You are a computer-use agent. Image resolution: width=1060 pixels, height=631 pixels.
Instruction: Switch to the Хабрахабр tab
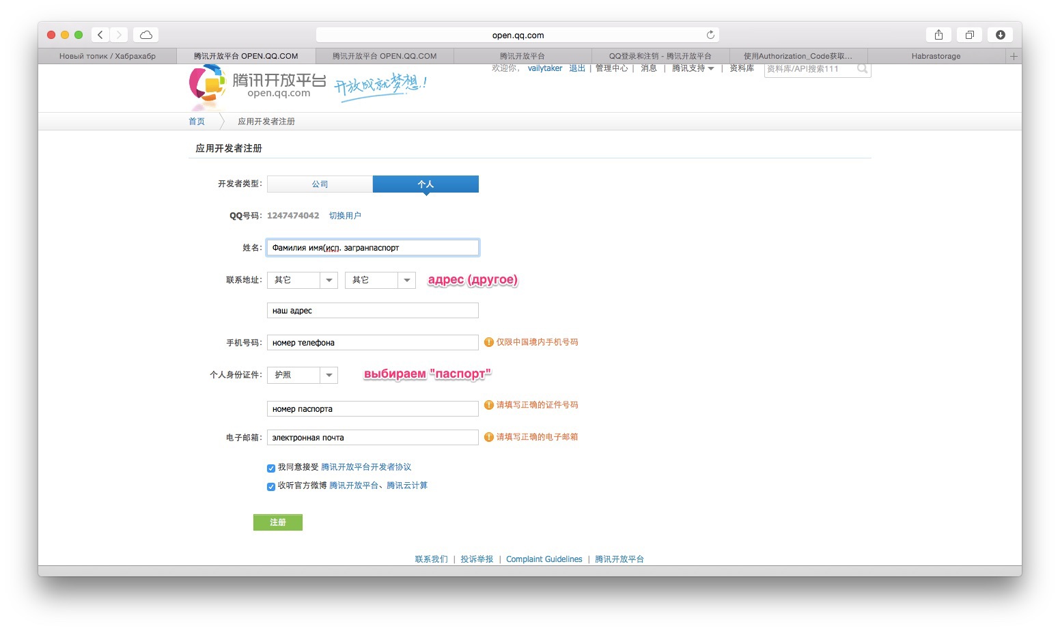pyautogui.click(x=107, y=56)
